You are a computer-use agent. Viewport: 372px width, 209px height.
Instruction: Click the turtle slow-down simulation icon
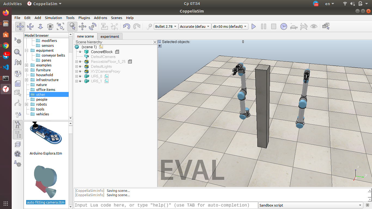coord(294,26)
